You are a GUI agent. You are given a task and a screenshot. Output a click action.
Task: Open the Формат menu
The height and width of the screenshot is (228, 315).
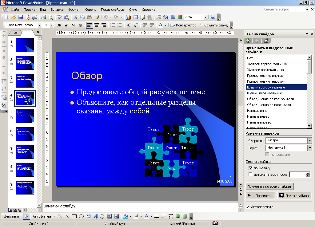74,10
